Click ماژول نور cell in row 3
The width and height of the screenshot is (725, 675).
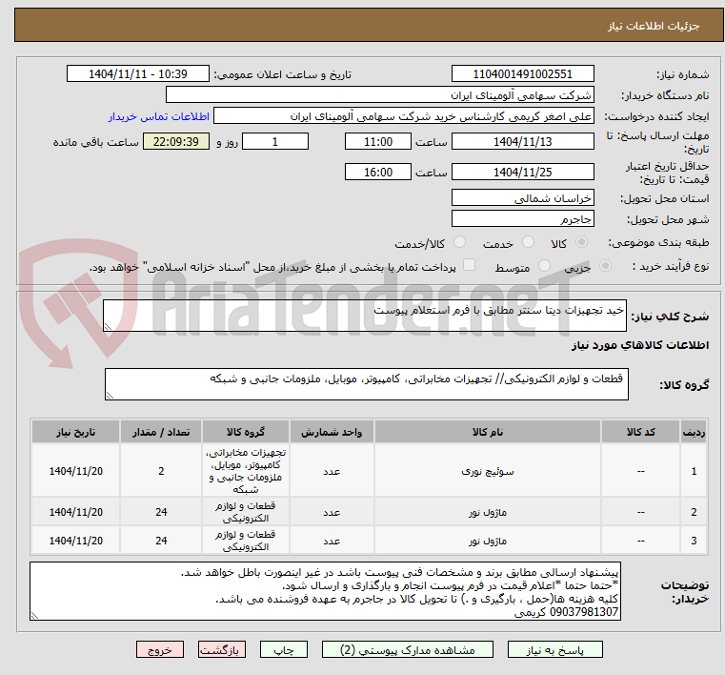488,541
